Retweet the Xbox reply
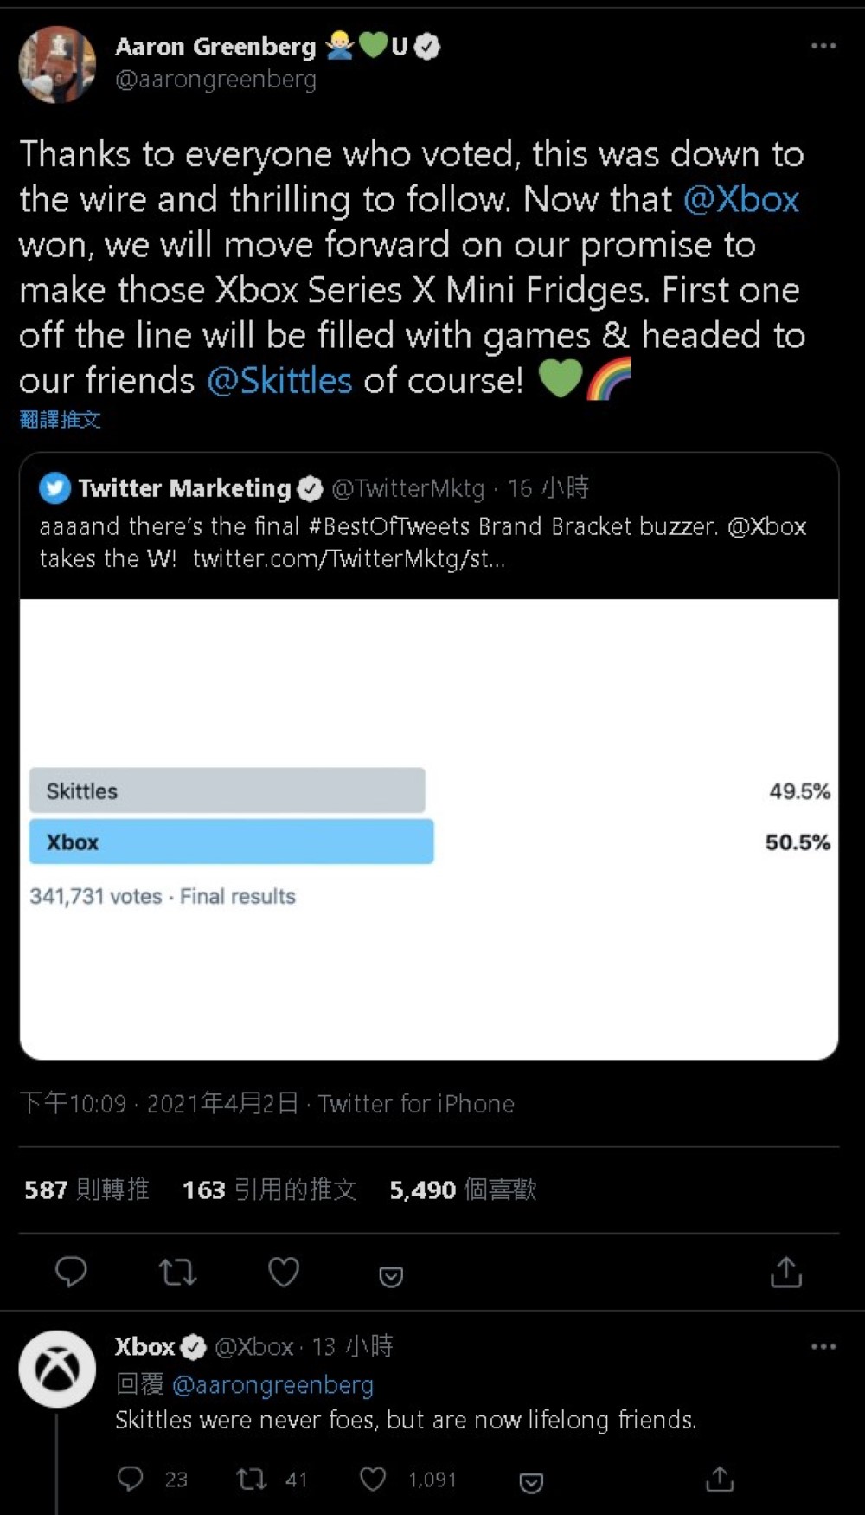The height and width of the screenshot is (1515, 865). coord(252,1479)
